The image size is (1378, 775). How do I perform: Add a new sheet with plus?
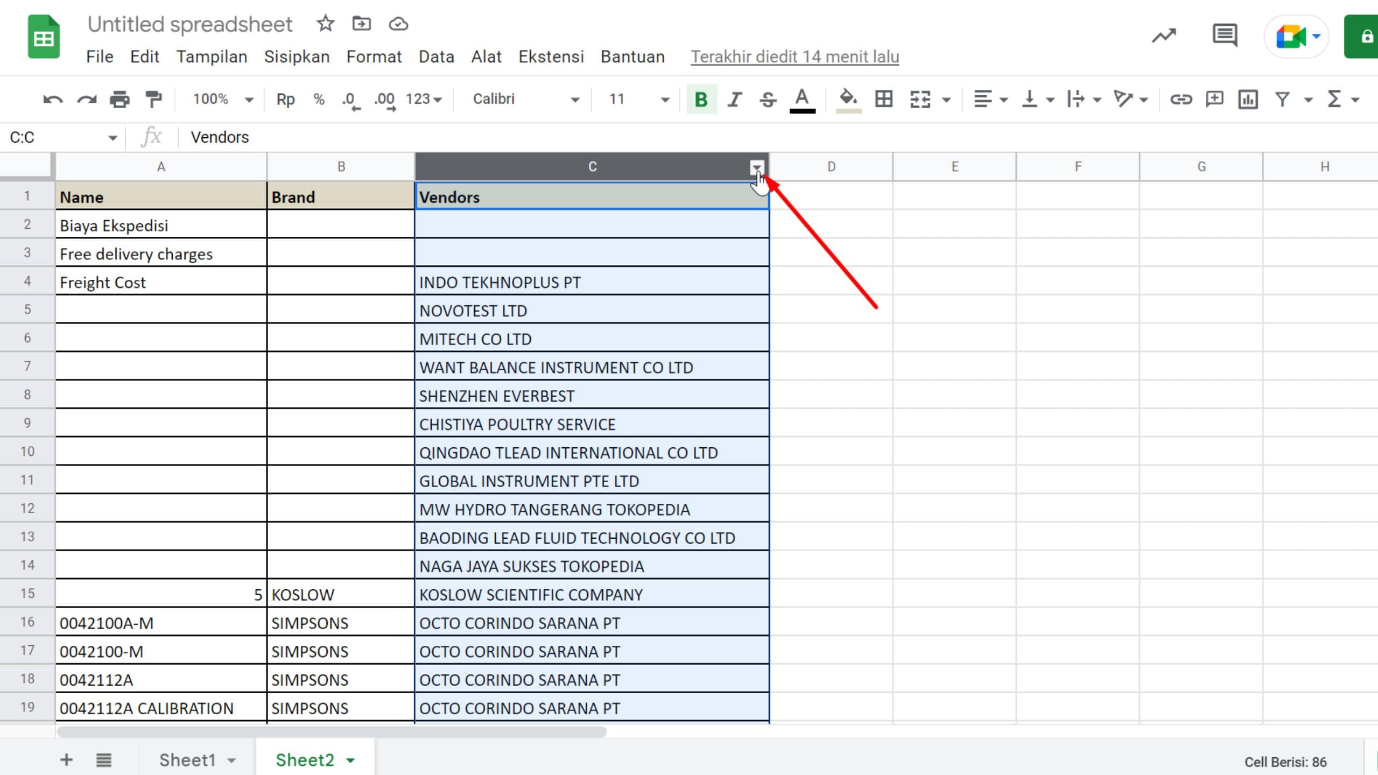[66, 760]
